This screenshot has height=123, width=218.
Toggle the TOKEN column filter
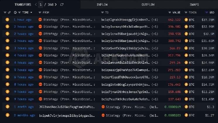[x=186, y=12]
